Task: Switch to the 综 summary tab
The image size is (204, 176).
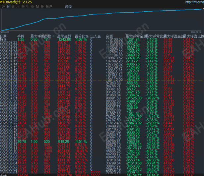Action: point(4,7)
